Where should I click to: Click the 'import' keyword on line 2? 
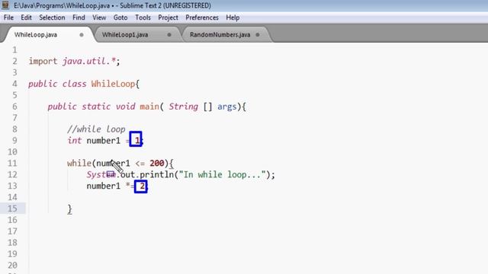coord(43,62)
